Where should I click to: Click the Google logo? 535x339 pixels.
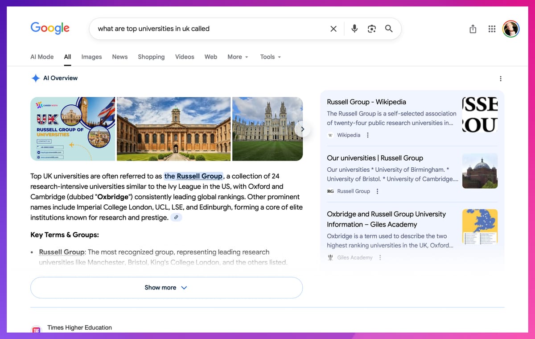point(50,28)
